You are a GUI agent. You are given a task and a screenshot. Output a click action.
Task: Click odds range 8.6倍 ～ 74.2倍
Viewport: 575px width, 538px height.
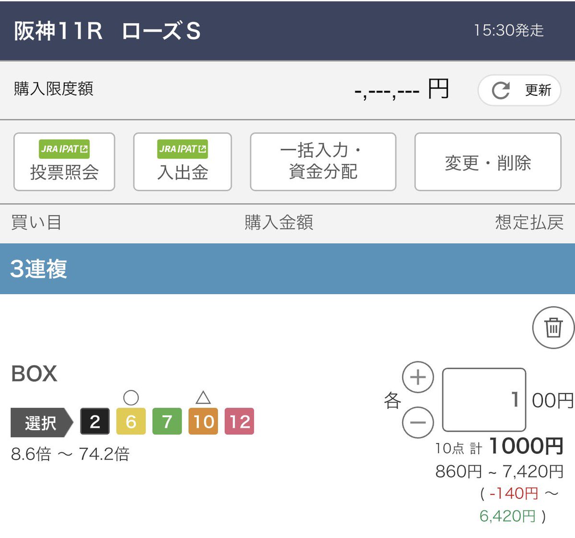click(70, 454)
